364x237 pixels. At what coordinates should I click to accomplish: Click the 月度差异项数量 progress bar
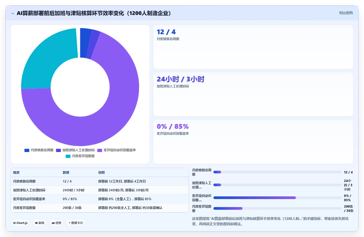click(x=277, y=208)
